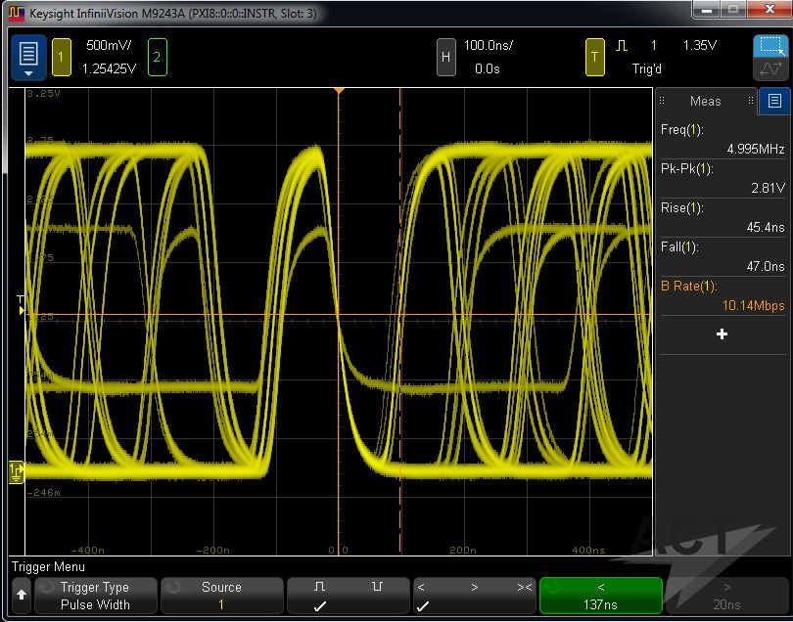The height and width of the screenshot is (622, 793).
Task: Select the Freq(1) measurement entry
Action: tap(723, 139)
